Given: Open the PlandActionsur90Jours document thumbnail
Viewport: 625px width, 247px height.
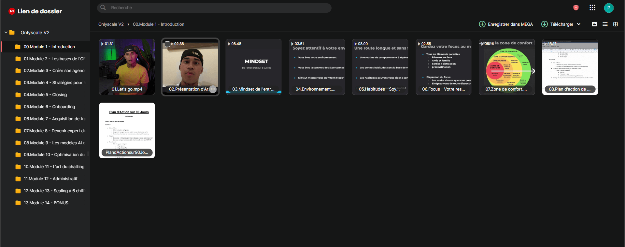Looking at the screenshot, I should click(127, 130).
